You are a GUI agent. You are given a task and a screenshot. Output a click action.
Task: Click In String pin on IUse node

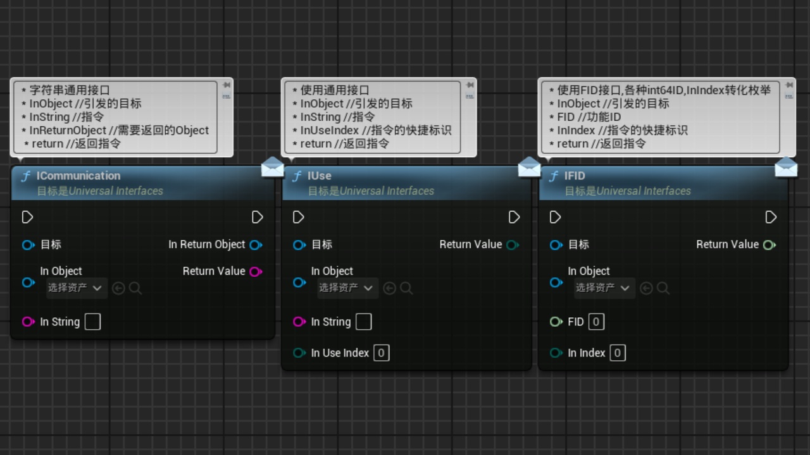pyautogui.click(x=300, y=322)
